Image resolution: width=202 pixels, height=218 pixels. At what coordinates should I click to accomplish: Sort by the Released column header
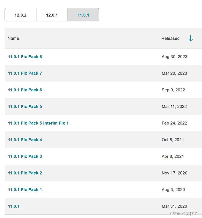[x=170, y=39]
